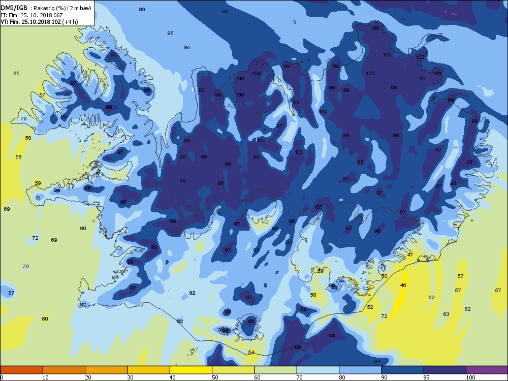Click the '10' label on the legend scale
This screenshot has height=381, width=508.
[45, 377]
